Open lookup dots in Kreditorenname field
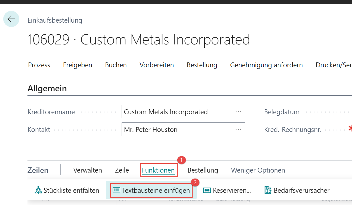Image resolution: width=352 pixels, height=205 pixels. coord(239,112)
